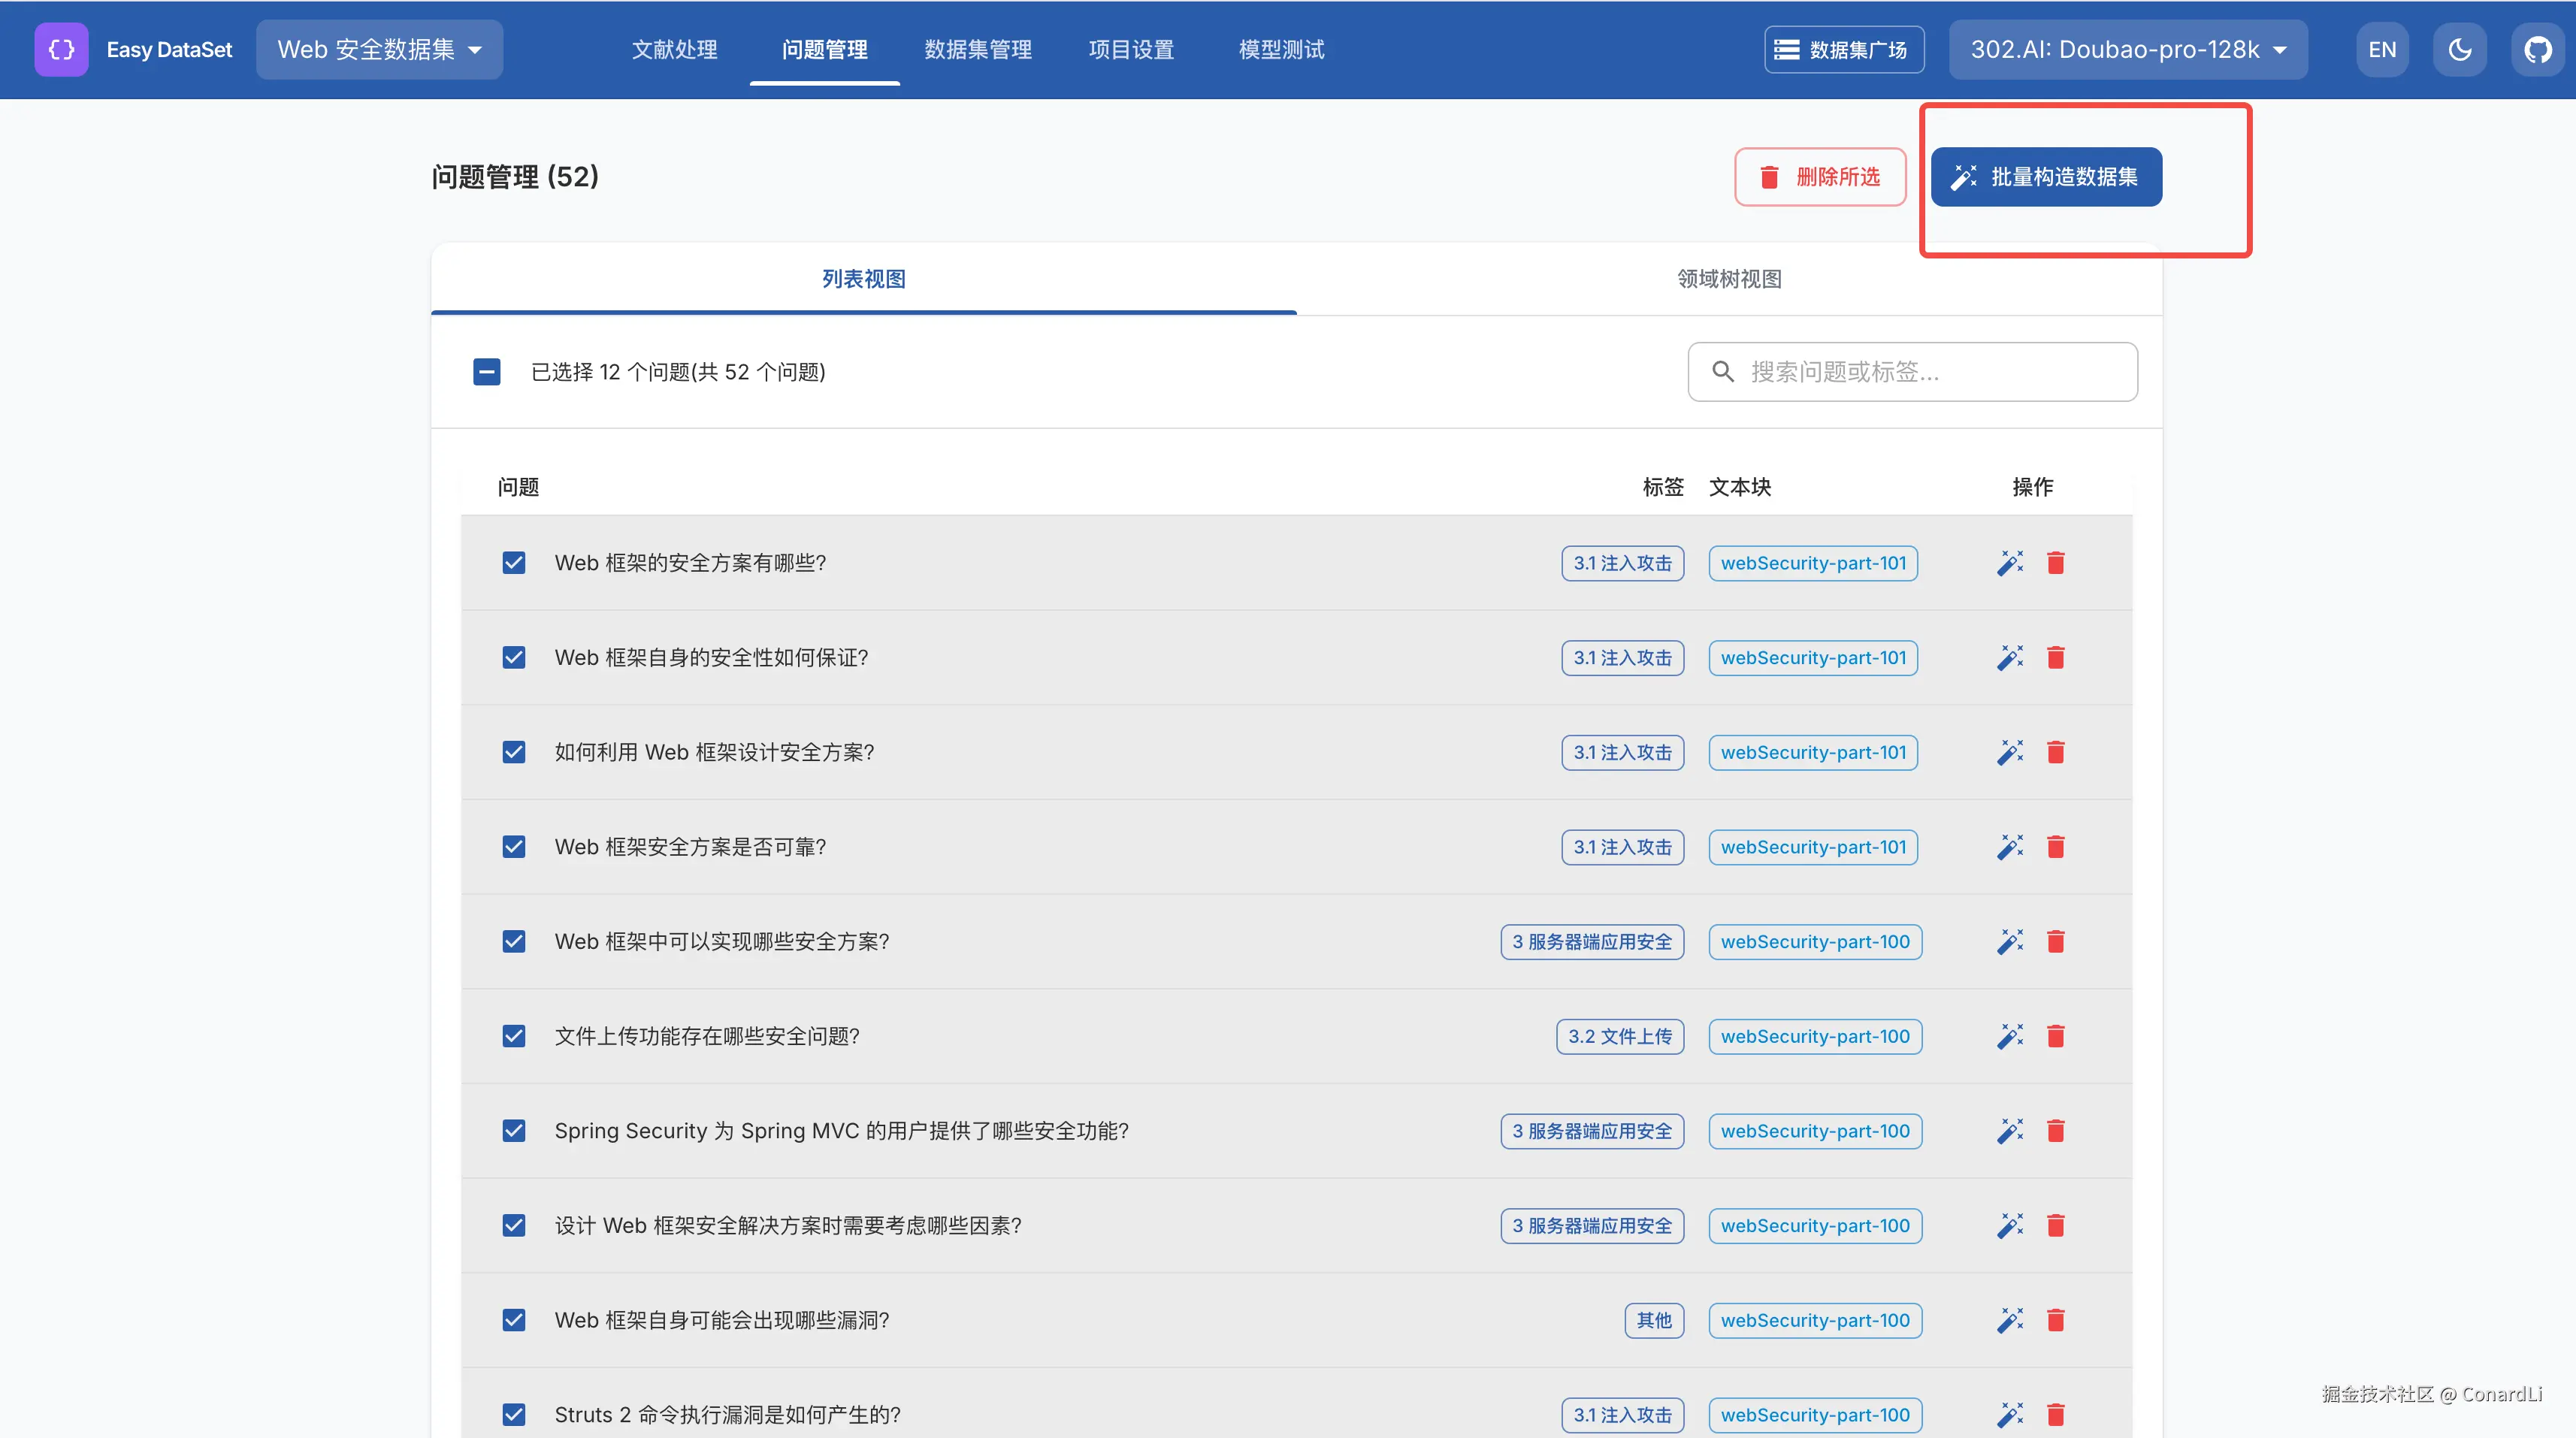Image resolution: width=2576 pixels, height=1438 pixels.
Task: Generate dataset for 'Web 框架的安全方案有哪些?' row
Action: tap(2009, 563)
